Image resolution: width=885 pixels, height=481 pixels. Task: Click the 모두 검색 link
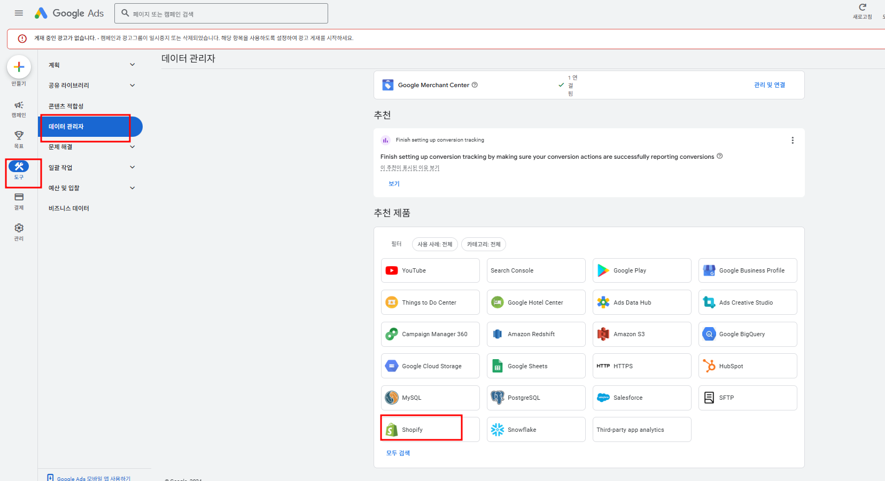pos(398,453)
